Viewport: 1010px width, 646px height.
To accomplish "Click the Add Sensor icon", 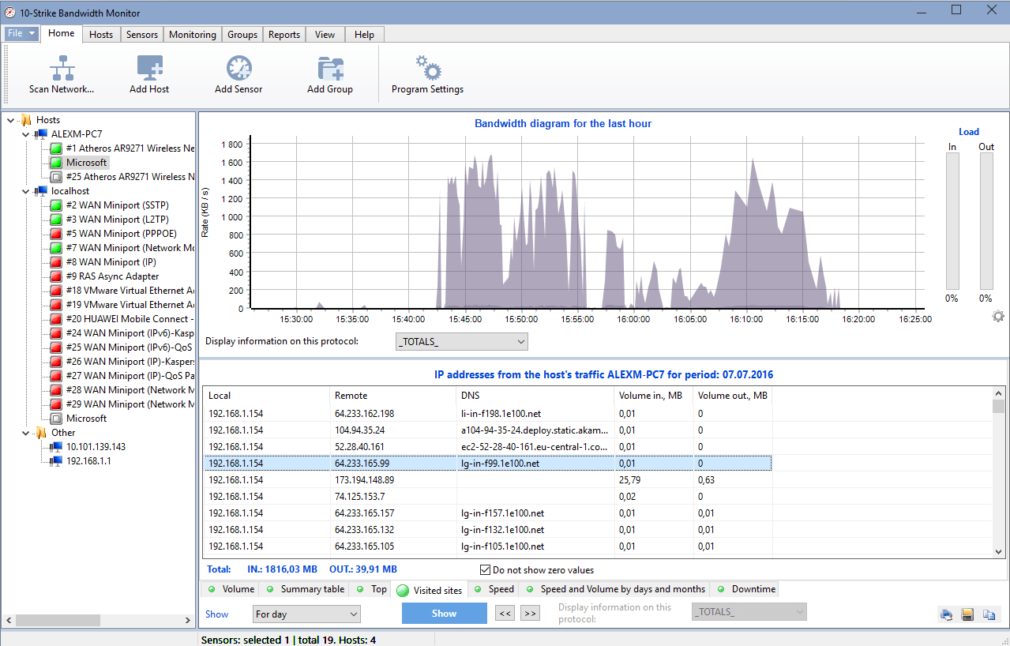I will pyautogui.click(x=238, y=68).
